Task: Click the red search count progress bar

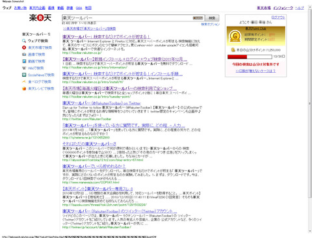Action: tap(250, 57)
